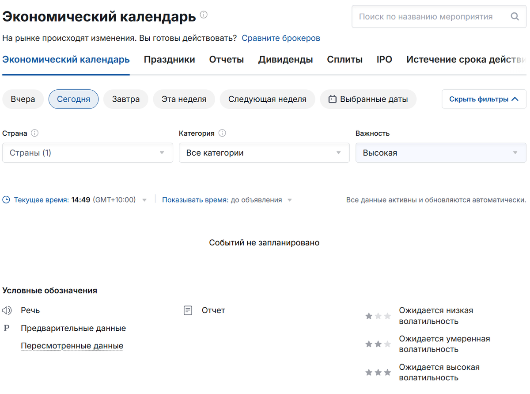The height and width of the screenshot is (394, 530).
Task: Open the Страны (1) dropdown
Action: point(87,153)
